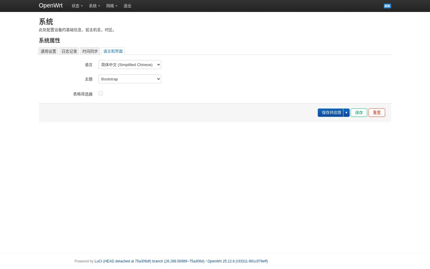This screenshot has width=430, height=269.
Task: Open the 状态 menu in navbar
Action: 77,6
